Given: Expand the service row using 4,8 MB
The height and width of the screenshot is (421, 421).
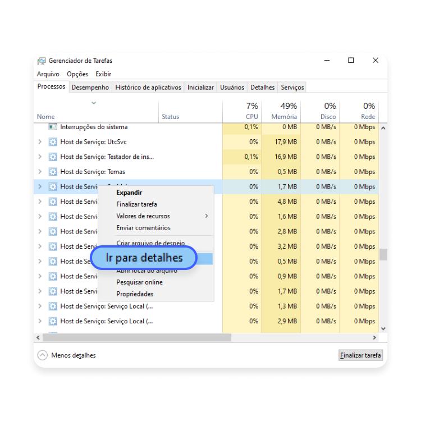Looking at the screenshot, I should tap(40, 202).
